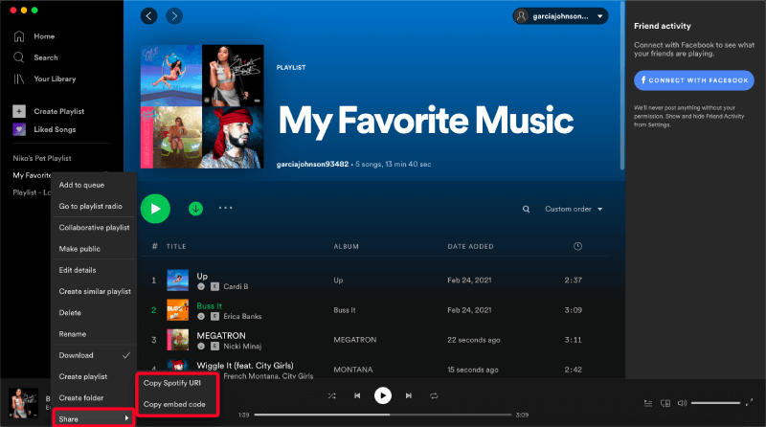Viewport: 766px width, 427px height.
Task: Go forward with the right arrow button
Action: 174,16
